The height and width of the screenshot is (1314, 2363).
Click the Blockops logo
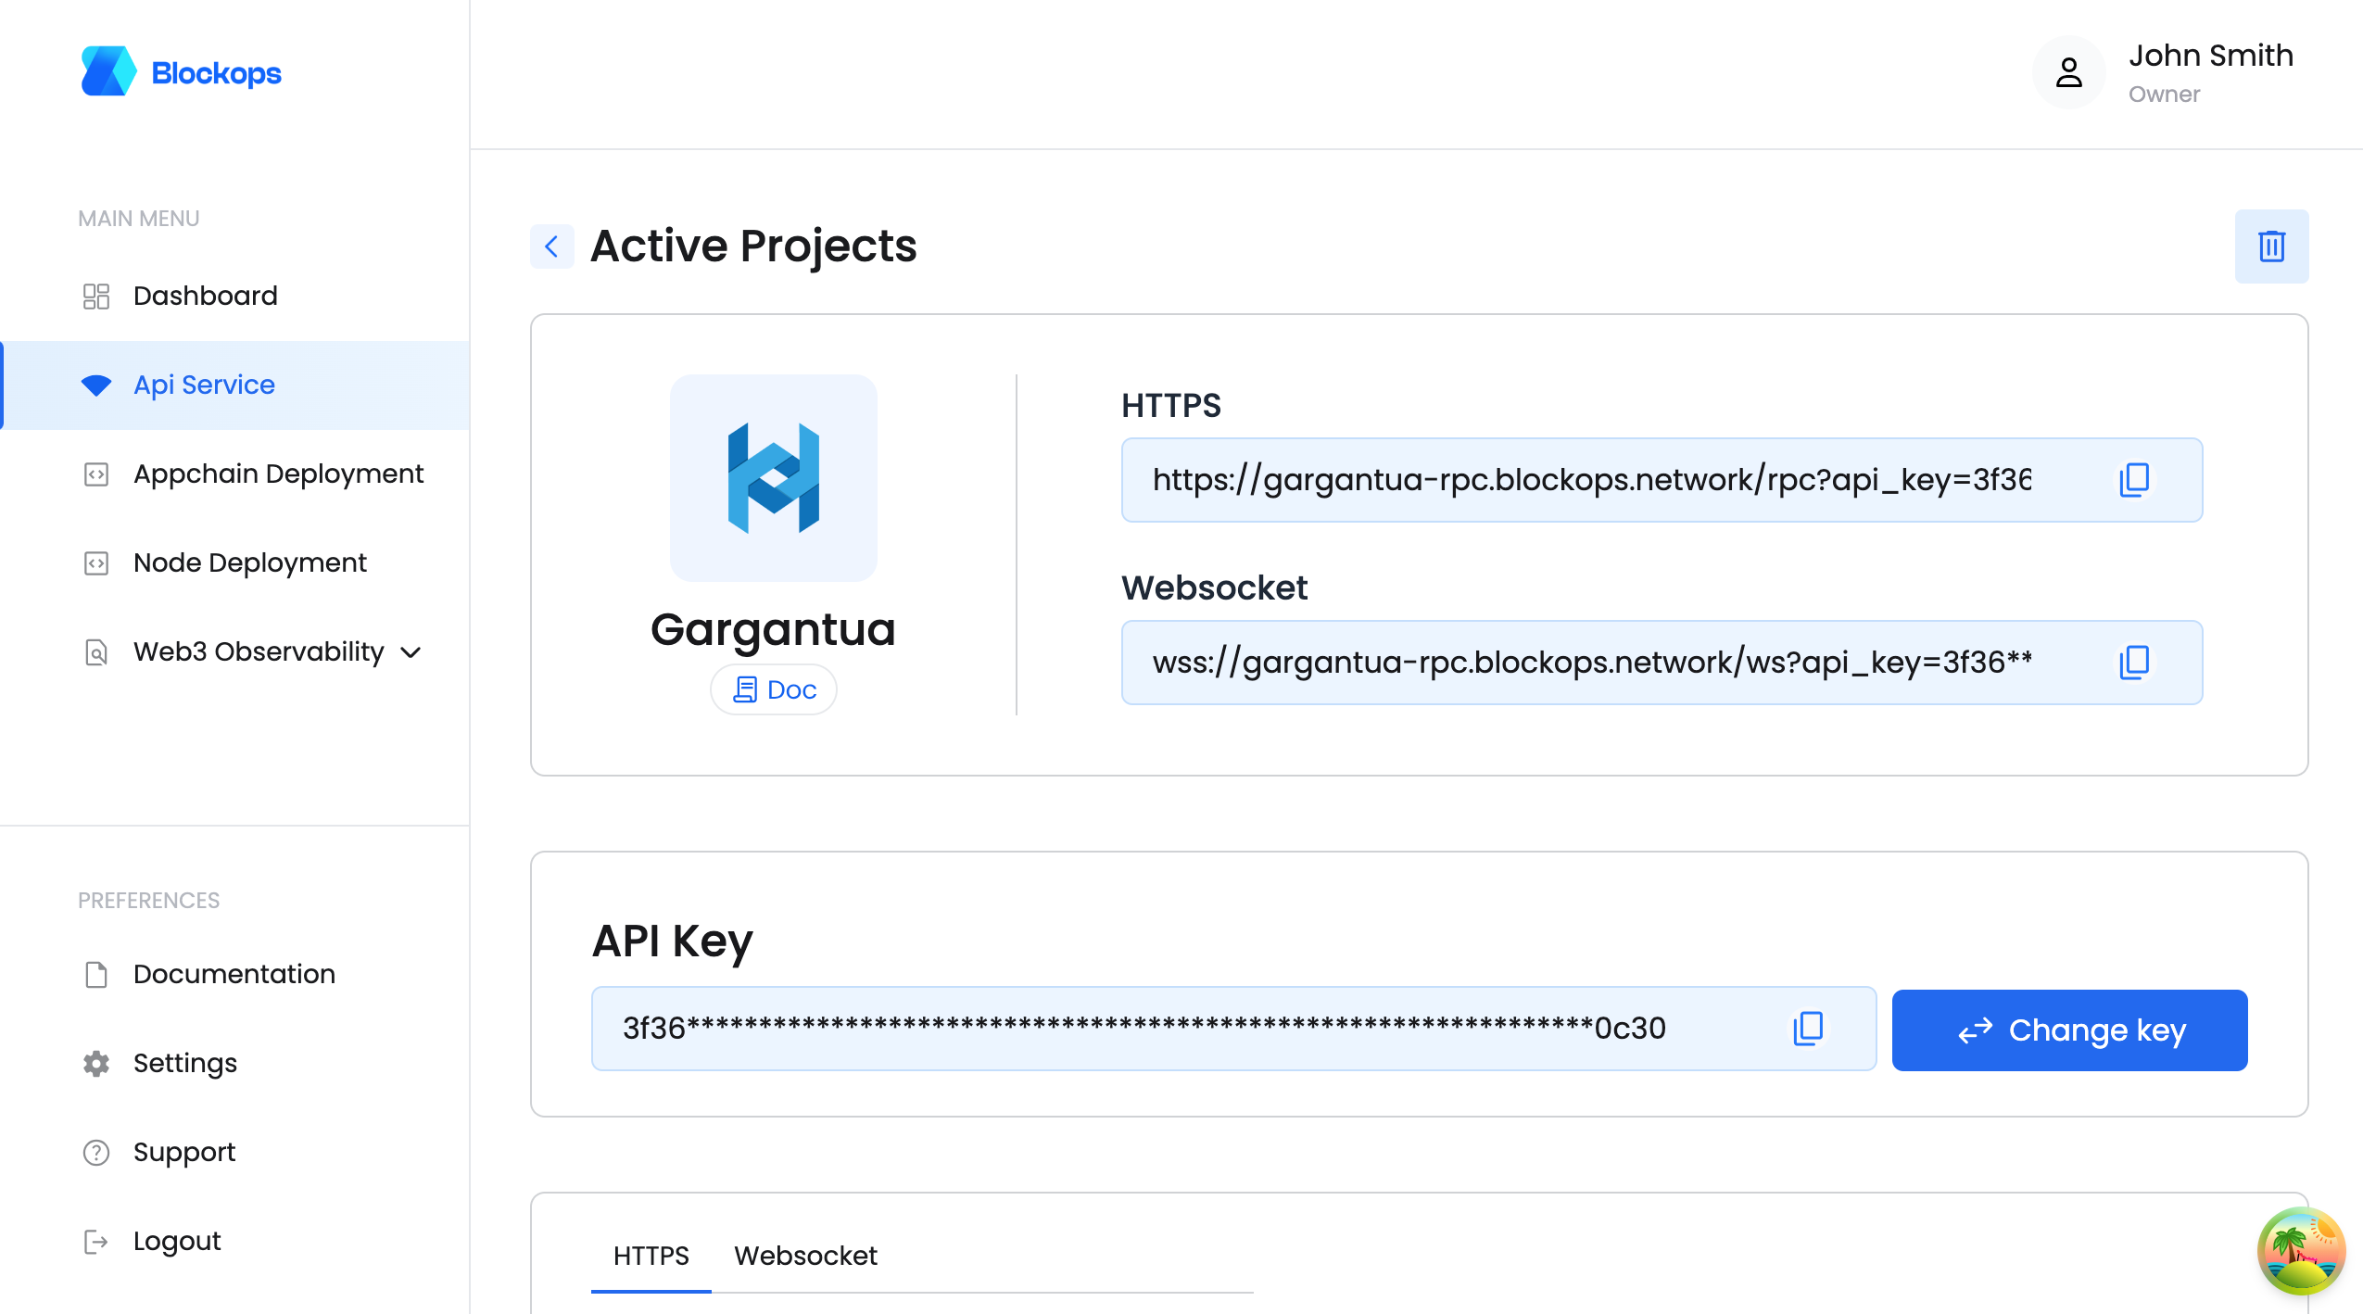(x=182, y=72)
